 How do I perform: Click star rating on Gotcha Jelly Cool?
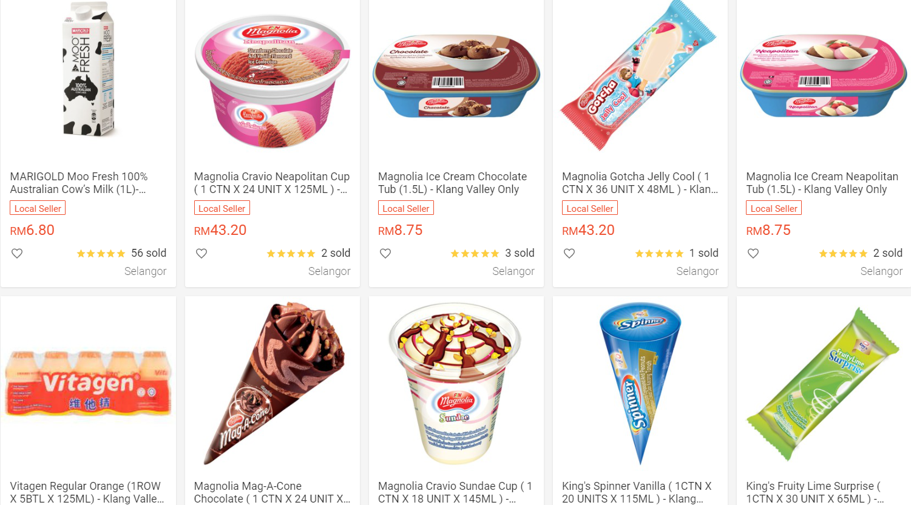coord(659,254)
